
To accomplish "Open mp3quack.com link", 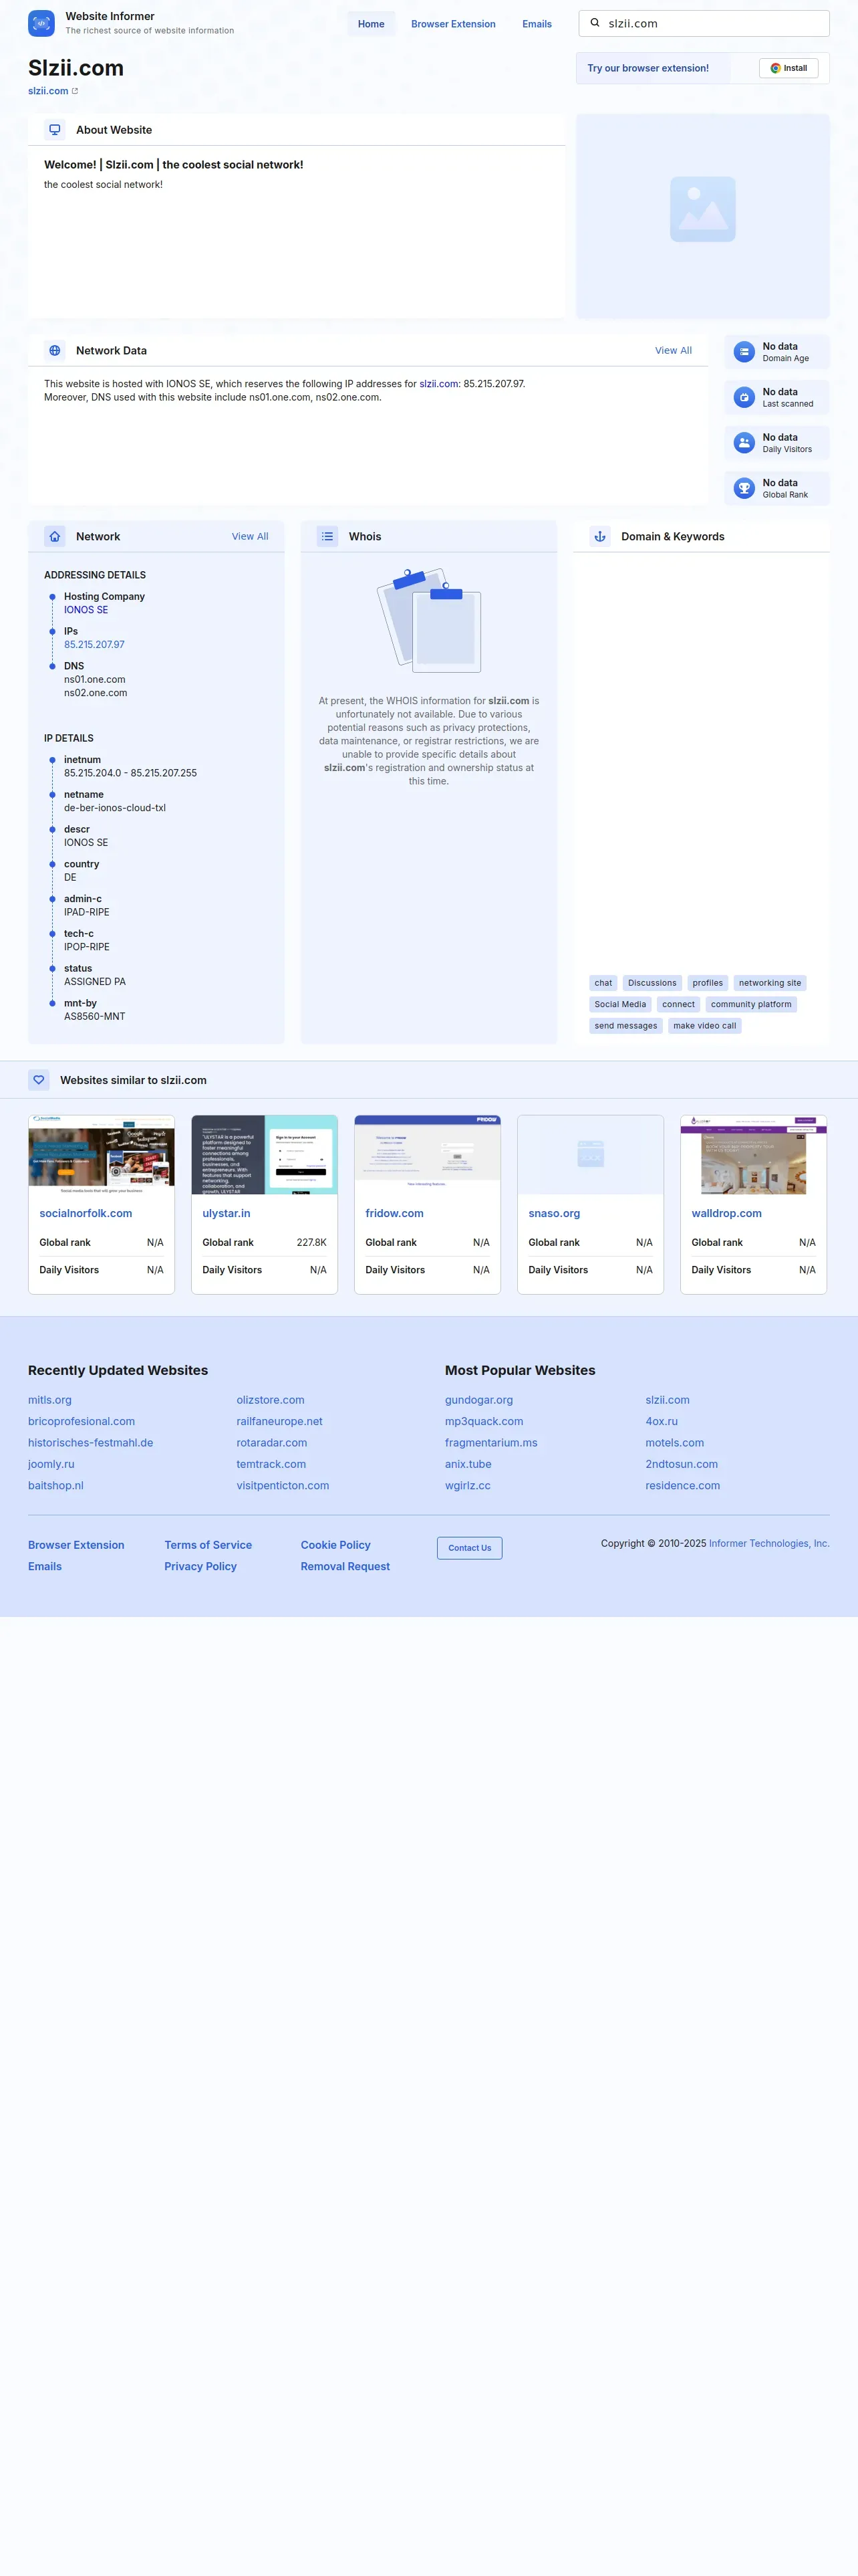I will point(484,1422).
